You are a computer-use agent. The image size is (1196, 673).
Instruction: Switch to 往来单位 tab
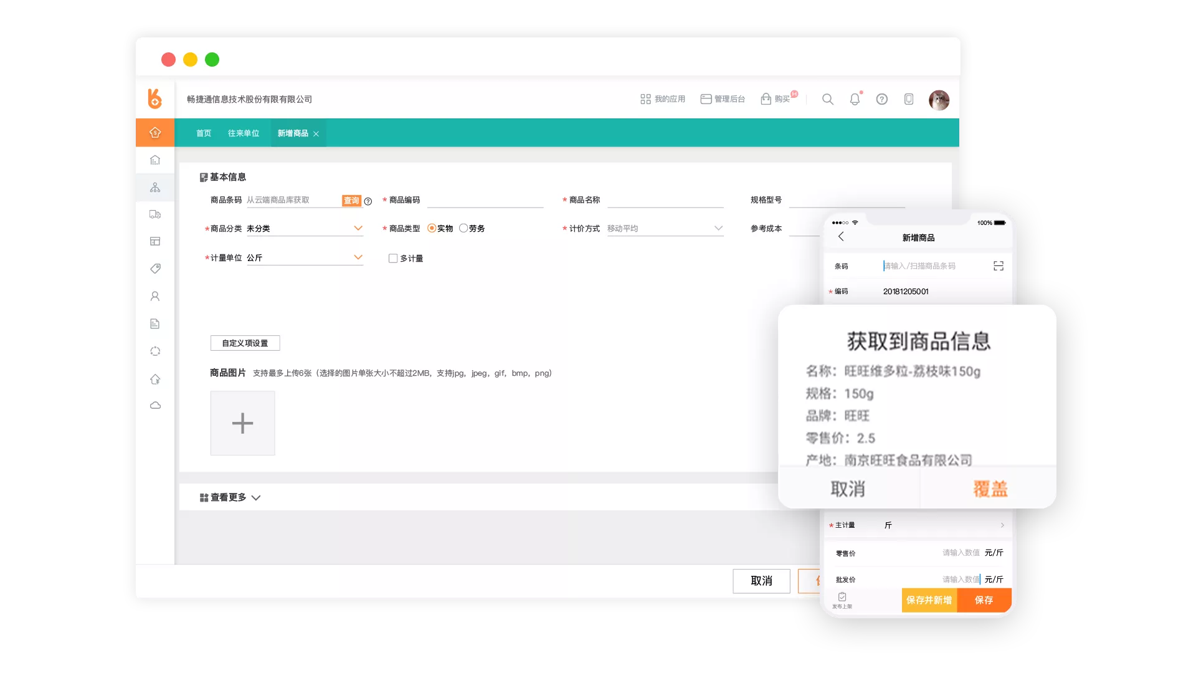[244, 133]
